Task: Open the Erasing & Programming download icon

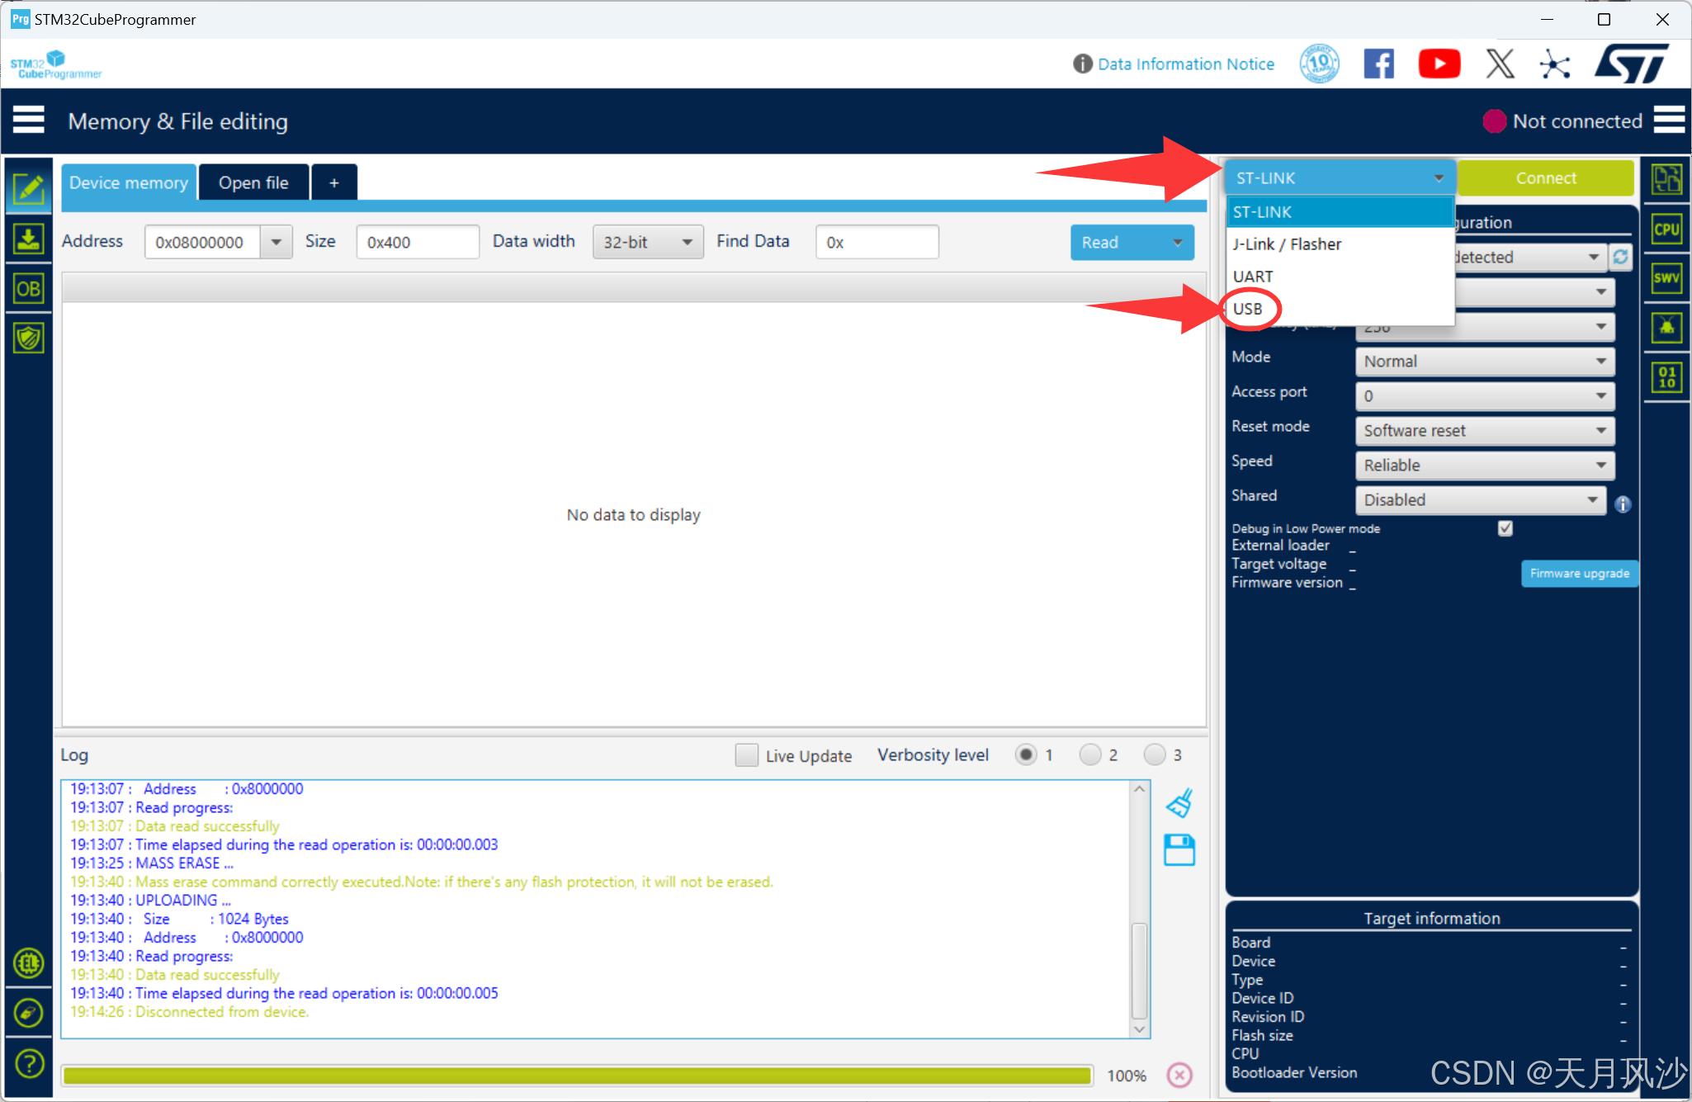Action: pyautogui.click(x=29, y=239)
